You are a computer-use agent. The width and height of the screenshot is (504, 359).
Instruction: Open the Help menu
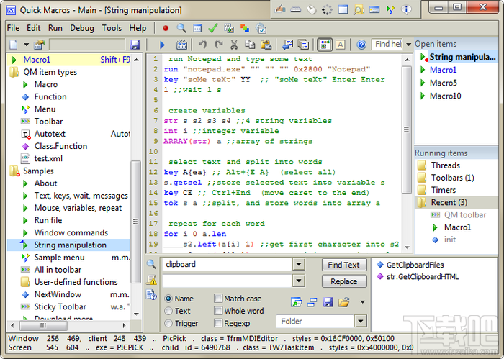(138, 28)
